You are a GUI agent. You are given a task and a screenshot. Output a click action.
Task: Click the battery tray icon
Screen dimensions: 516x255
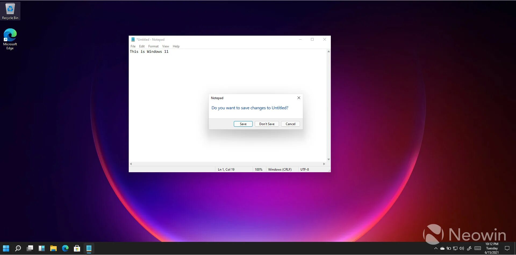(x=449, y=248)
